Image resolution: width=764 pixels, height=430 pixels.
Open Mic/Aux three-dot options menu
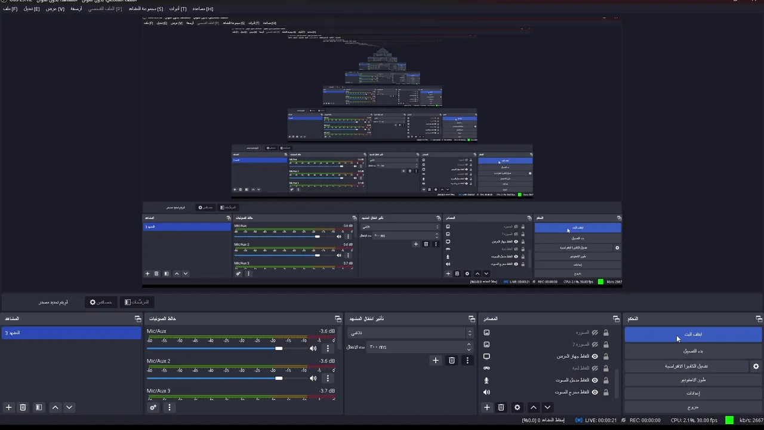coord(328,348)
